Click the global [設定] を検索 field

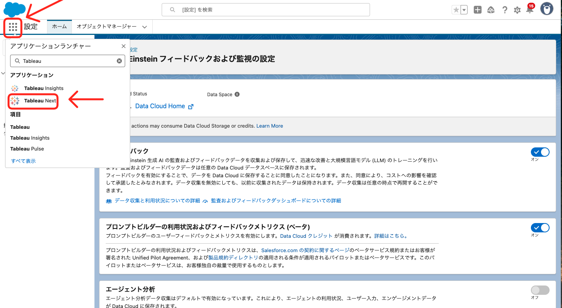pyautogui.click(x=266, y=10)
